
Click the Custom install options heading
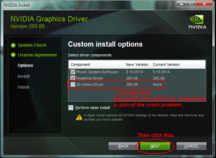(x=105, y=44)
